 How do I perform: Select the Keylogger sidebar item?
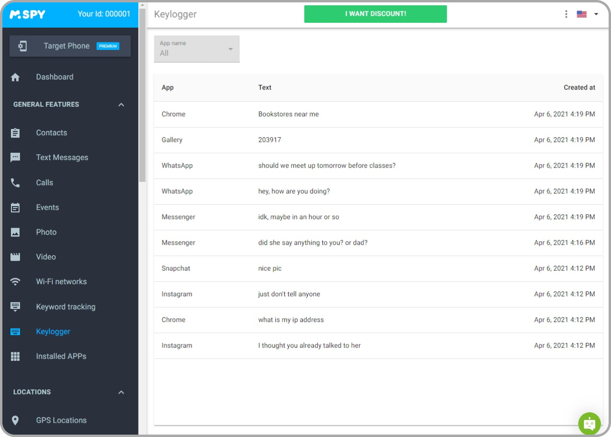tap(53, 332)
